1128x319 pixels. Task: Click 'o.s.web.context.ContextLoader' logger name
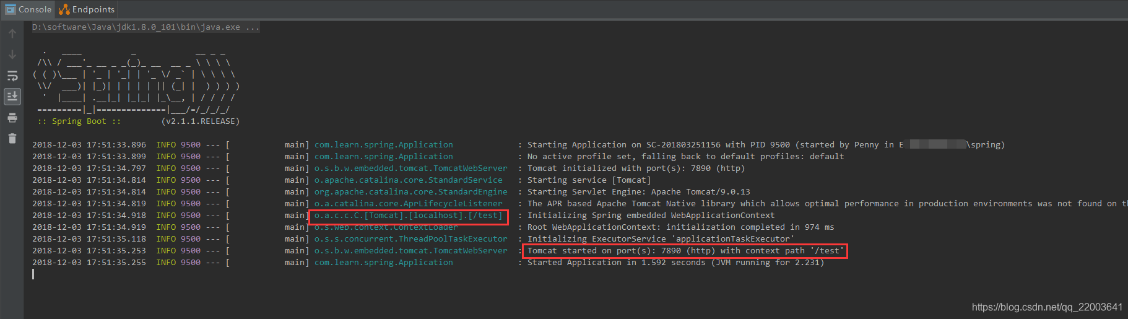(386, 227)
